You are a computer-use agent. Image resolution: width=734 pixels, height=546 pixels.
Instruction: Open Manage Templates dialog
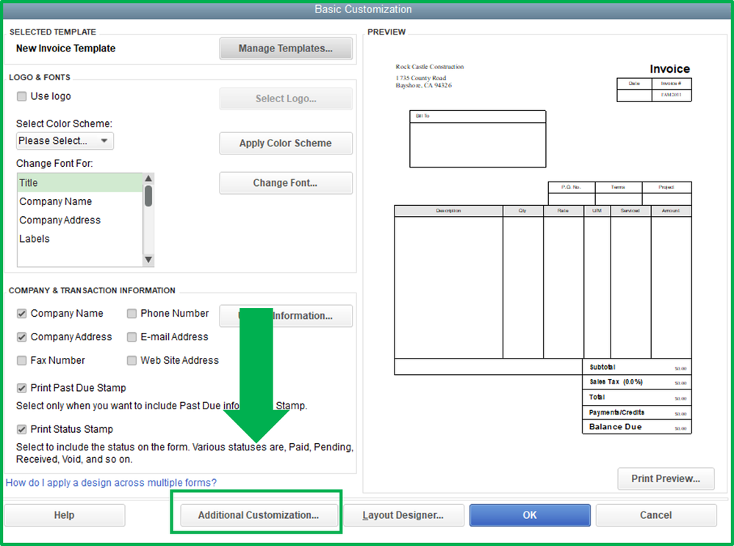pos(286,49)
